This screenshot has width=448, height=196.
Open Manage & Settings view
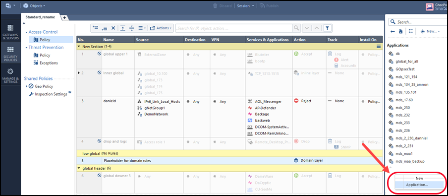tap(10, 75)
